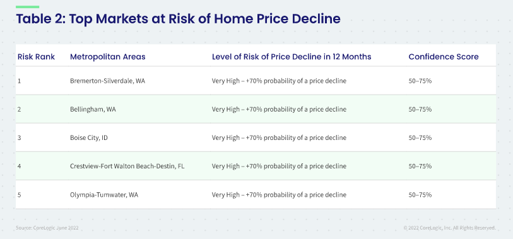Select Bremerton's Very High risk description
513x239 pixels.
[279, 81]
